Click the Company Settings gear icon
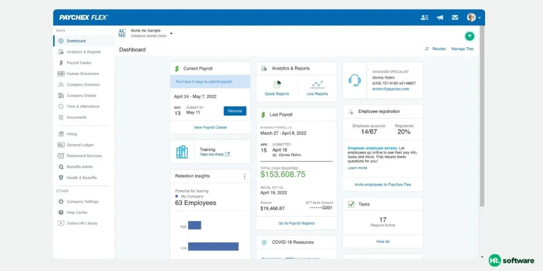This screenshot has height=271, width=543. point(61,201)
